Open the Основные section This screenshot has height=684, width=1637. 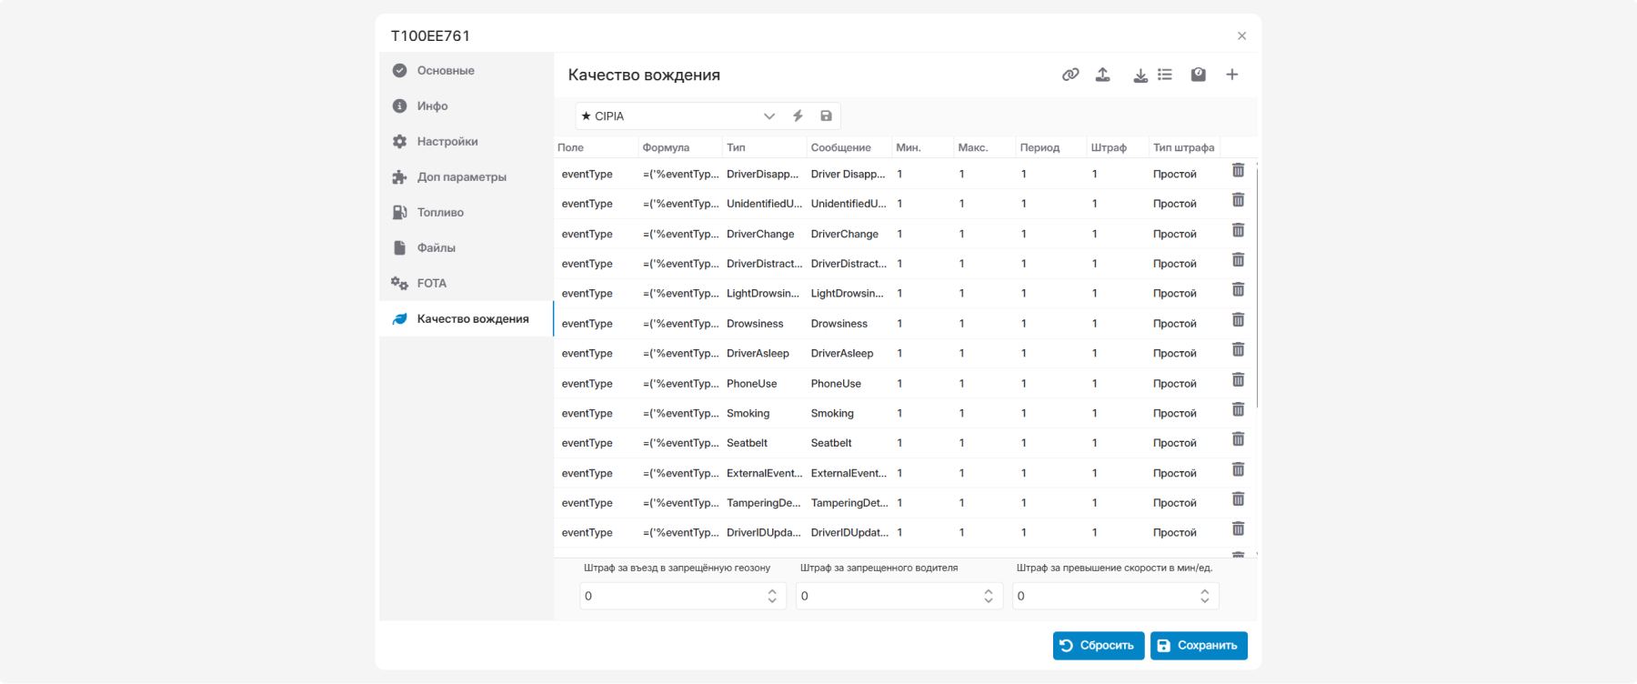(466, 70)
